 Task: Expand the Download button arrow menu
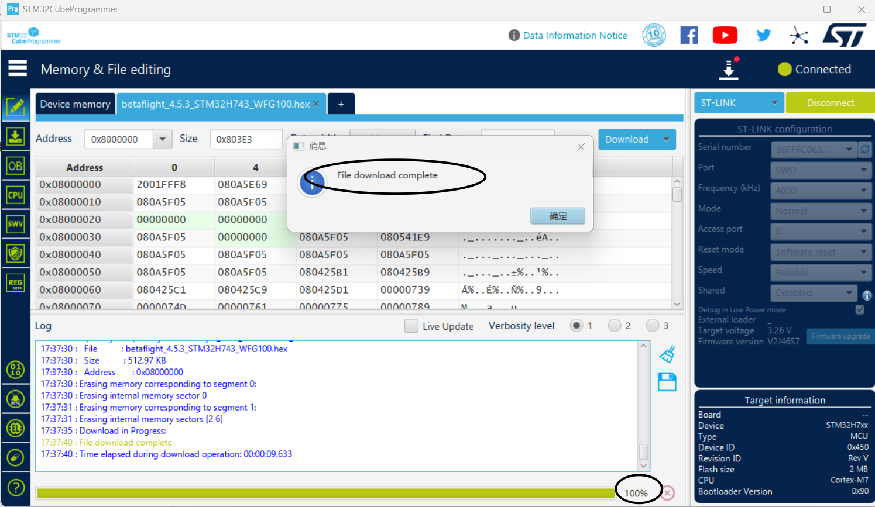(x=666, y=139)
